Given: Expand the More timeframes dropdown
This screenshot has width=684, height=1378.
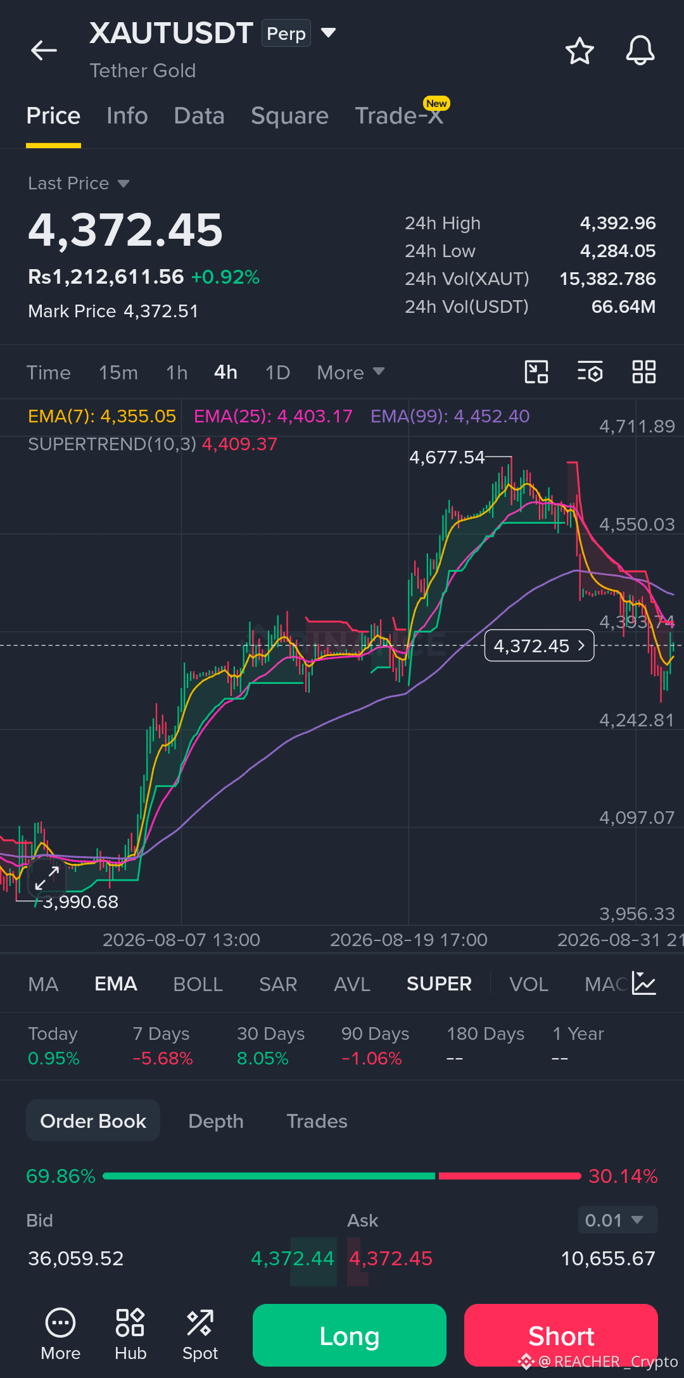Looking at the screenshot, I should coord(351,372).
